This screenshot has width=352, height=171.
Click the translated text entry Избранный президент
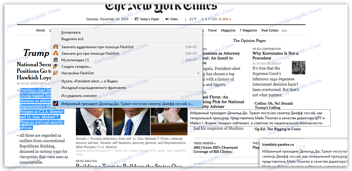(x=127, y=104)
